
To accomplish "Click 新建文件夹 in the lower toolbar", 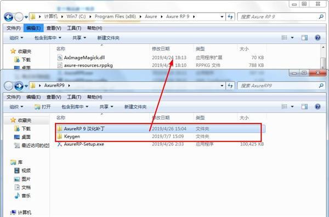I will click(135, 107).
